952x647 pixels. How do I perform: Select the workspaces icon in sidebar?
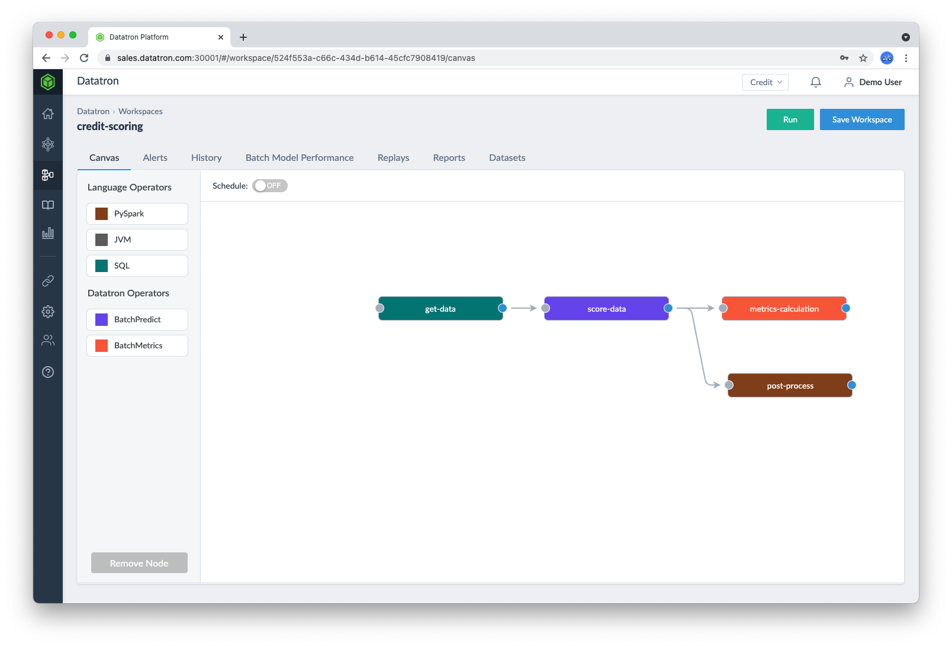(48, 175)
